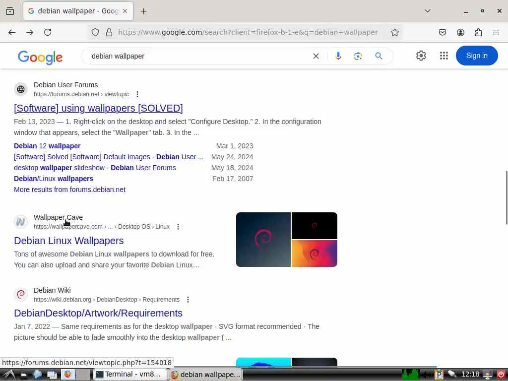
Task: Open 'DebianDesktop/Artwork/Requirements' result
Action: pyautogui.click(x=98, y=313)
